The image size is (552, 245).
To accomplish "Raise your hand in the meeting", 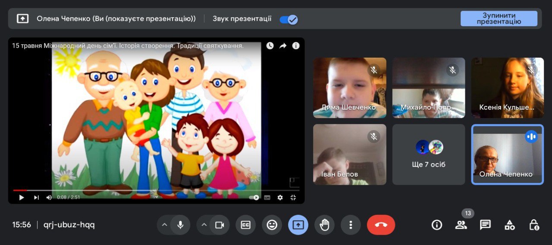I will (324, 225).
